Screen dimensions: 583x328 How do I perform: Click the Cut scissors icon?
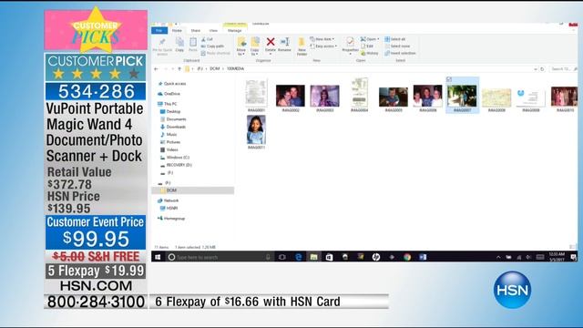coord(204,39)
